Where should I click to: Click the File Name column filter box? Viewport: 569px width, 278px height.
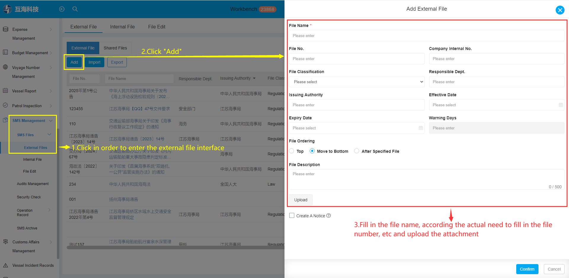pos(139,78)
